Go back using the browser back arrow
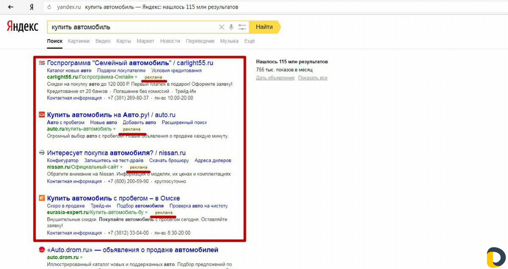This screenshot has height=269, width=508. [x=11, y=7]
